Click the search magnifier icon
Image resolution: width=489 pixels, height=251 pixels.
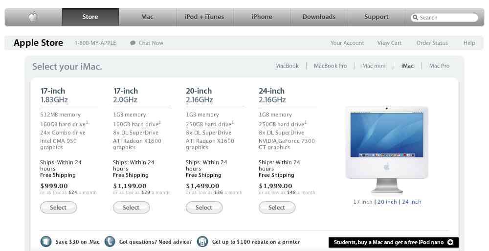click(x=415, y=18)
